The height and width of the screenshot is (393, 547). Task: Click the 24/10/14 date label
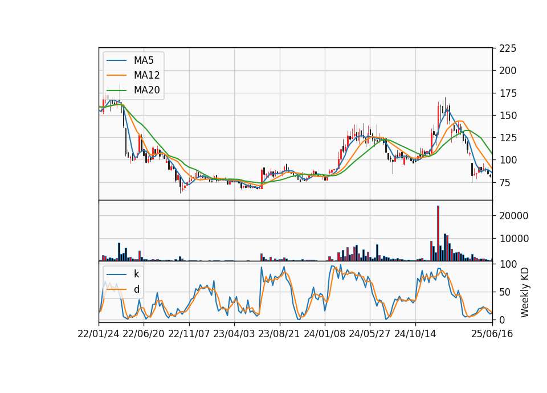tap(415, 334)
